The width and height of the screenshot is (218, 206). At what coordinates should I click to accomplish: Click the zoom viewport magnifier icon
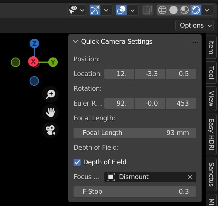click(51, 94)
